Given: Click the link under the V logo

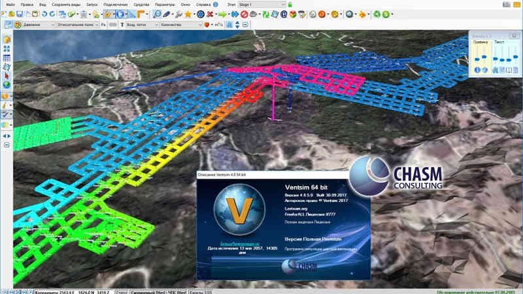Looking at the screenshot, I should (x=239, y=244).
